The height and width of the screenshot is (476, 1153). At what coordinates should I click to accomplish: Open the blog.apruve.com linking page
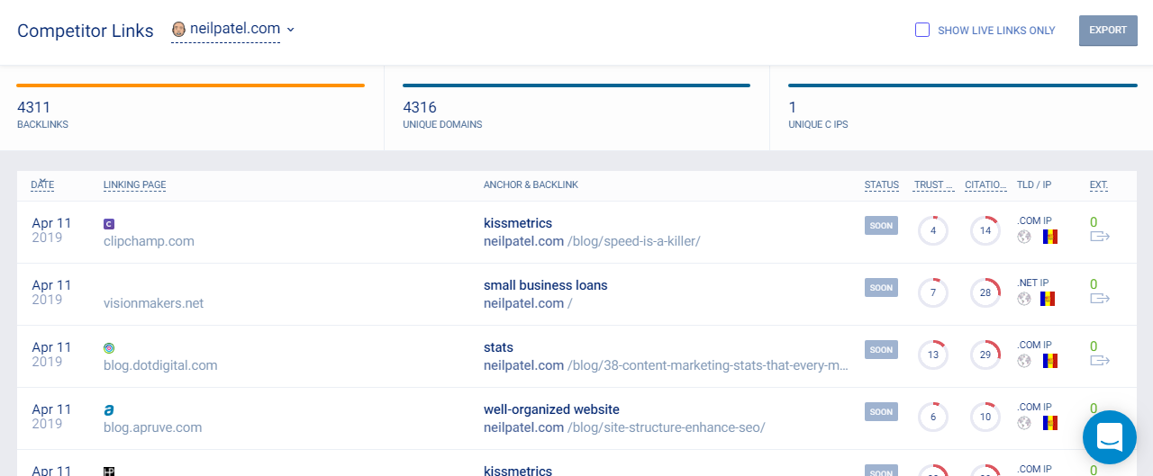tap(152, 427)
